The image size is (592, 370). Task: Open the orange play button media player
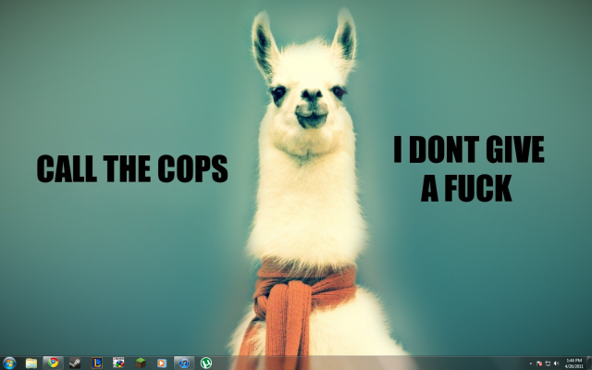162,363
